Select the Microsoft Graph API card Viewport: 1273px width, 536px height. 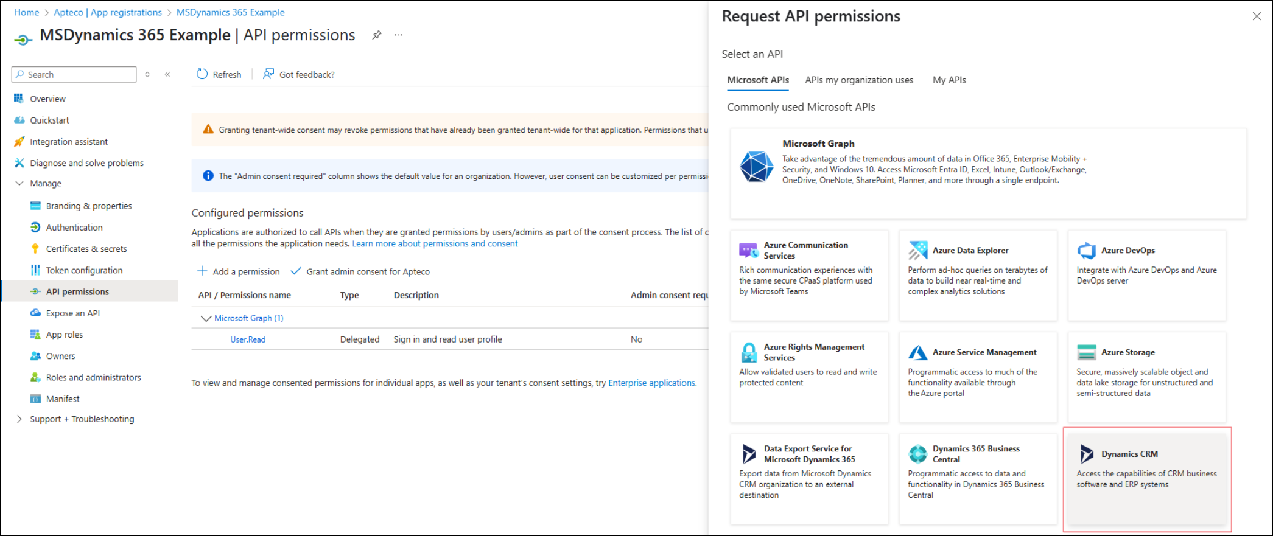pyautogui.click(x=988, y=173)
